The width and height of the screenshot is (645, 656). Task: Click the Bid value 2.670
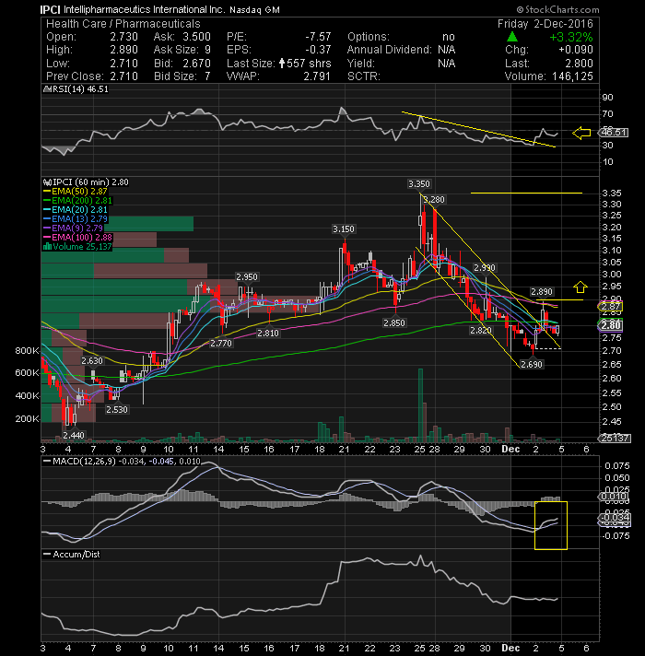tap(196, 64)
